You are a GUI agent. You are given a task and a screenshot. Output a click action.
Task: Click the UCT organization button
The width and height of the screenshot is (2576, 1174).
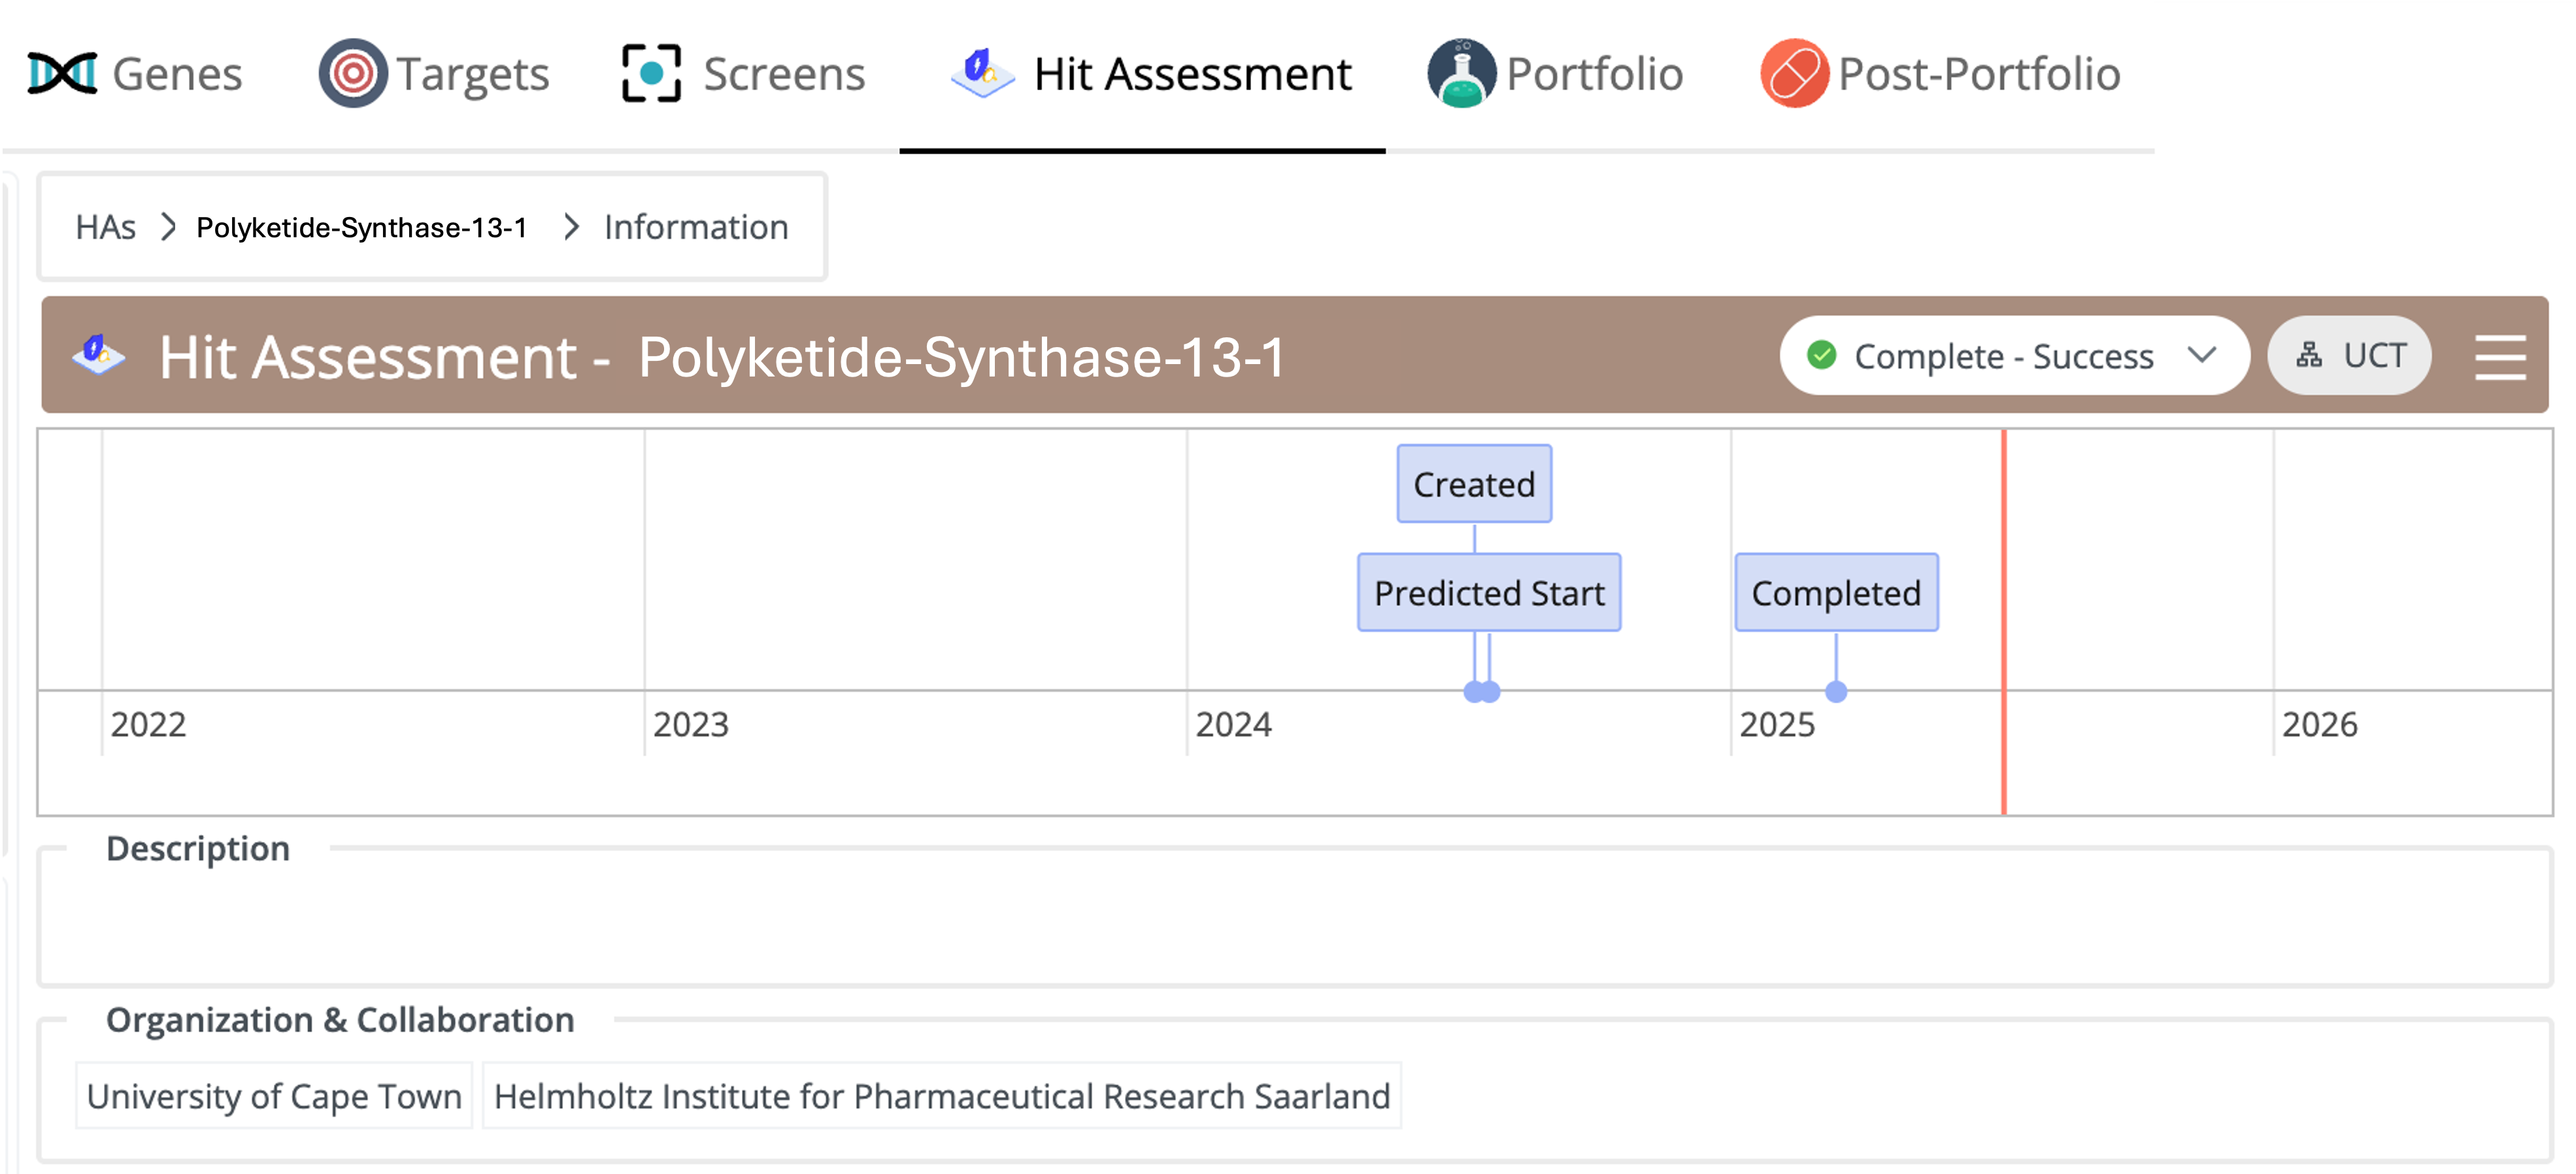coord(2348,355)
